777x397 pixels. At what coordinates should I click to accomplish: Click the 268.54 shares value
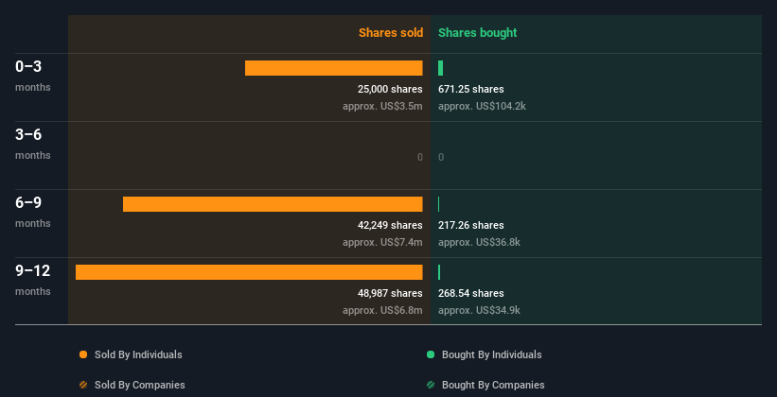pyautogui.click(x=470, y=293)
